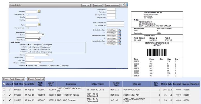Screen dimensions: 201x104
Task: Click the Pack Date column header
Action: click(x=29, y=84)
